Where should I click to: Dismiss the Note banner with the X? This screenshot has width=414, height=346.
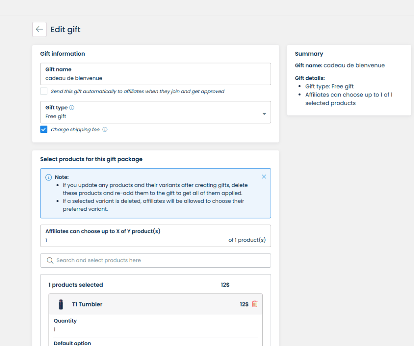[264, 176]
